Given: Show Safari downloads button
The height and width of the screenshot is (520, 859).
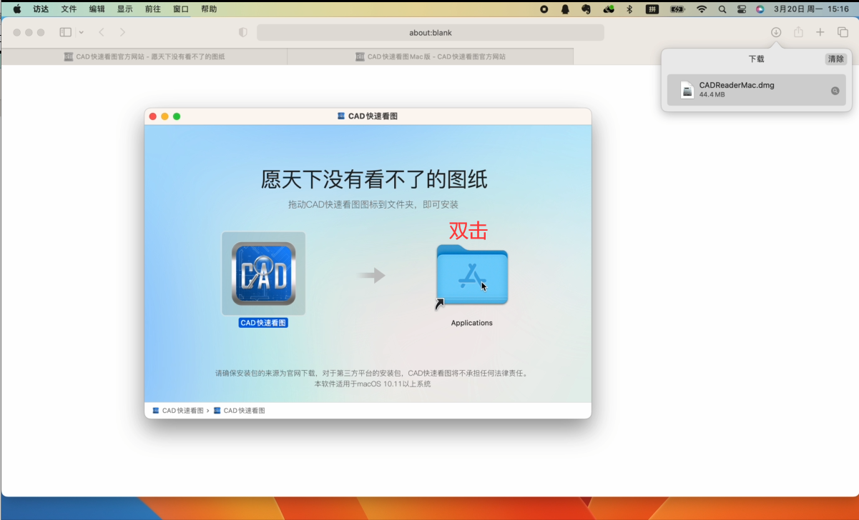Looking at the screenshot, I should (x=776, y=32).
